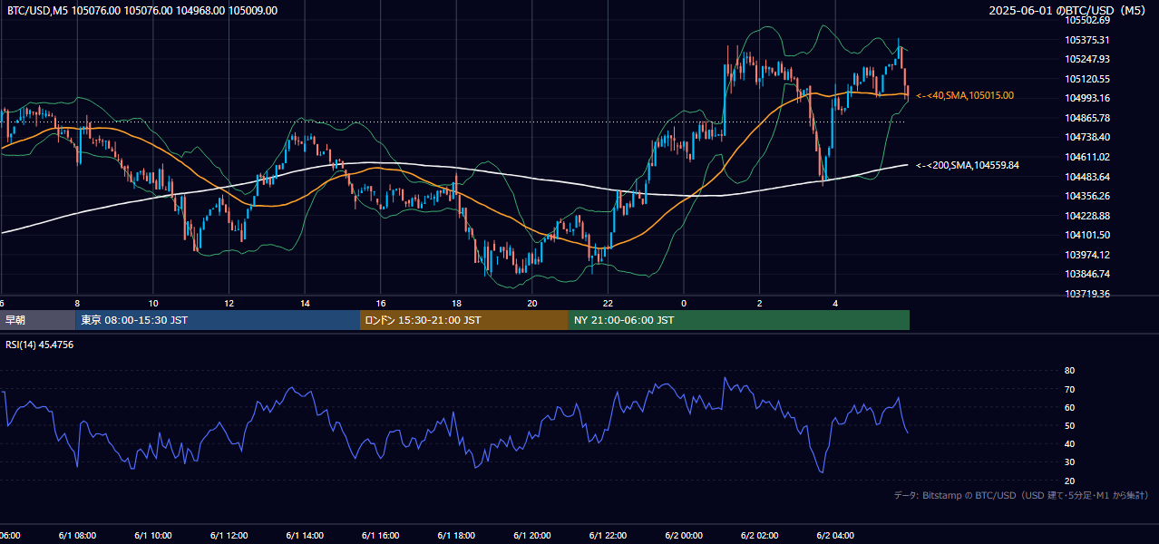Click price axis value 104483.64
The height and width of the screenshot is (544, 1159).
1087,177
